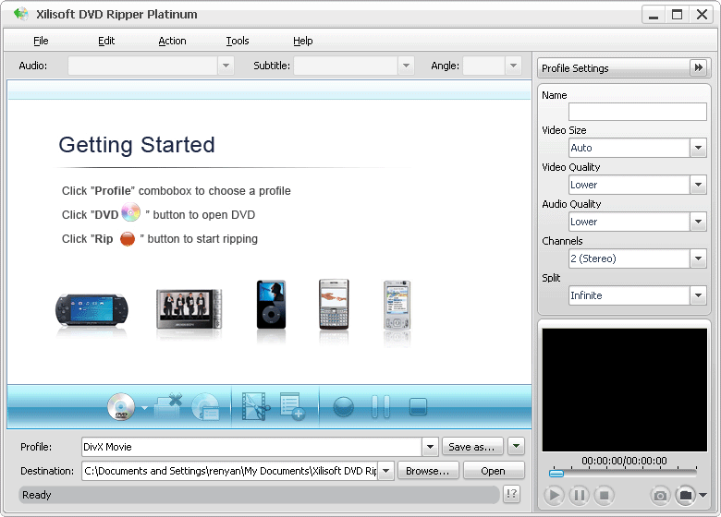Screen dimensions: 721x517
Task: Click the Add profile toolbar icon
Action: pos(292,406)
